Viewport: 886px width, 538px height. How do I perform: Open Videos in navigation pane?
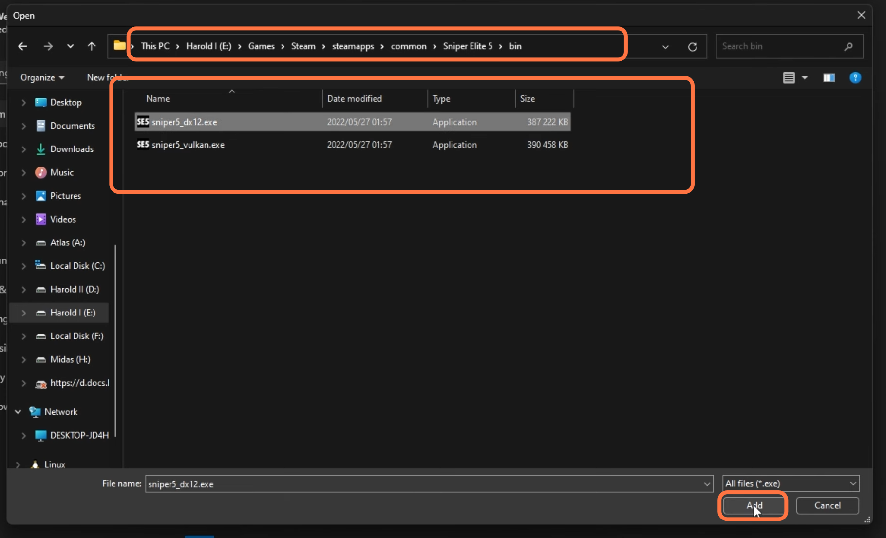(63, 219)
